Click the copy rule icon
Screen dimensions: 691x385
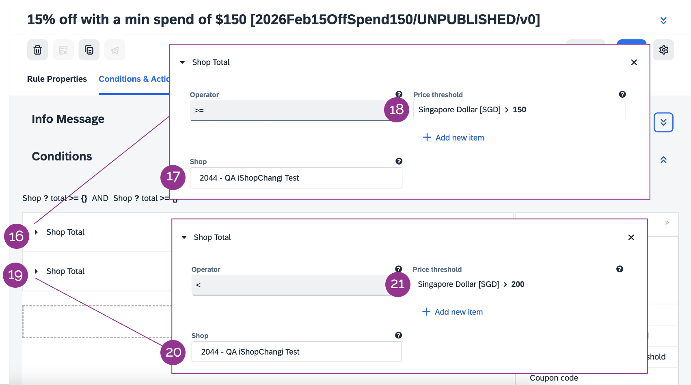point(89,50)
